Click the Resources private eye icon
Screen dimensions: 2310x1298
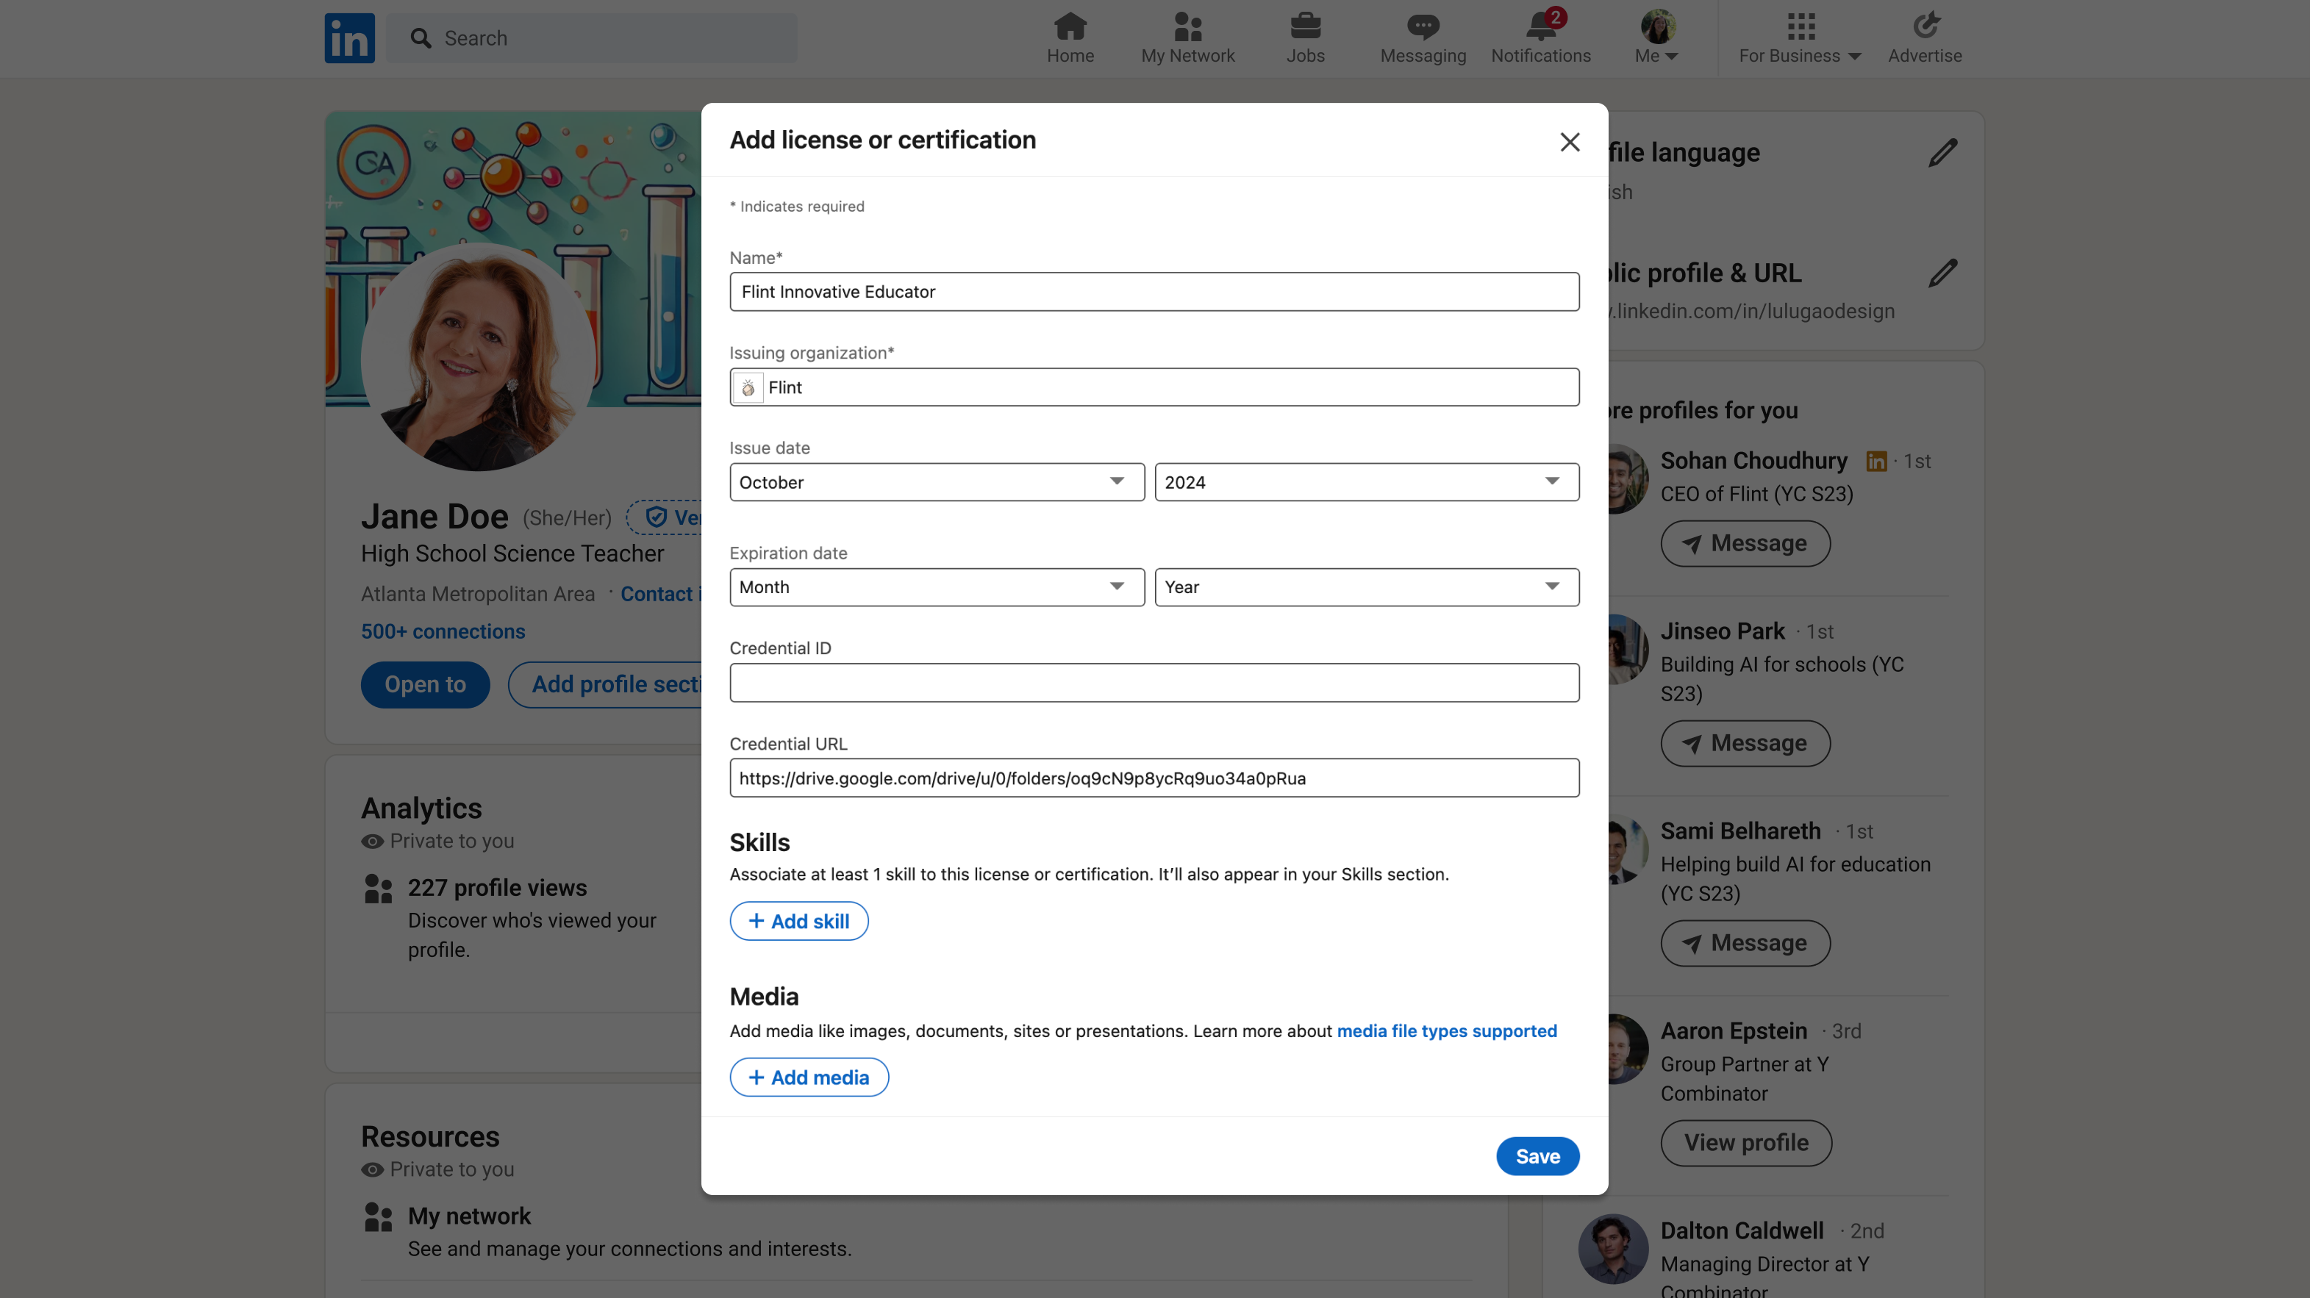click(x=372, y=1170)
